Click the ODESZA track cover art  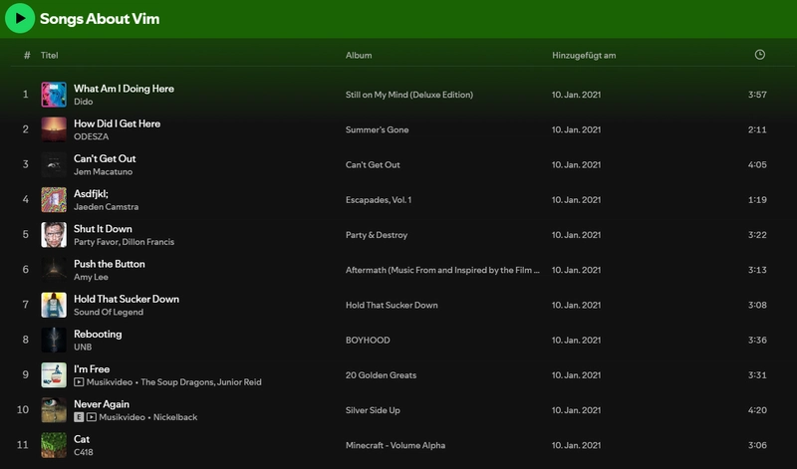[54, 129]
